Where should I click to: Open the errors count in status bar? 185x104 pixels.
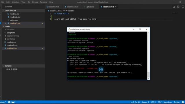pos(10,102)
